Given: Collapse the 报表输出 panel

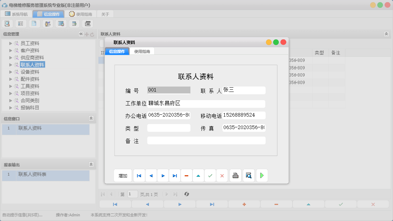Looking at the screenshot, I should coord(92,164).
